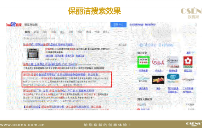
Task: Expand the 展开 arrow beside related companies
Action: point(190,53)
